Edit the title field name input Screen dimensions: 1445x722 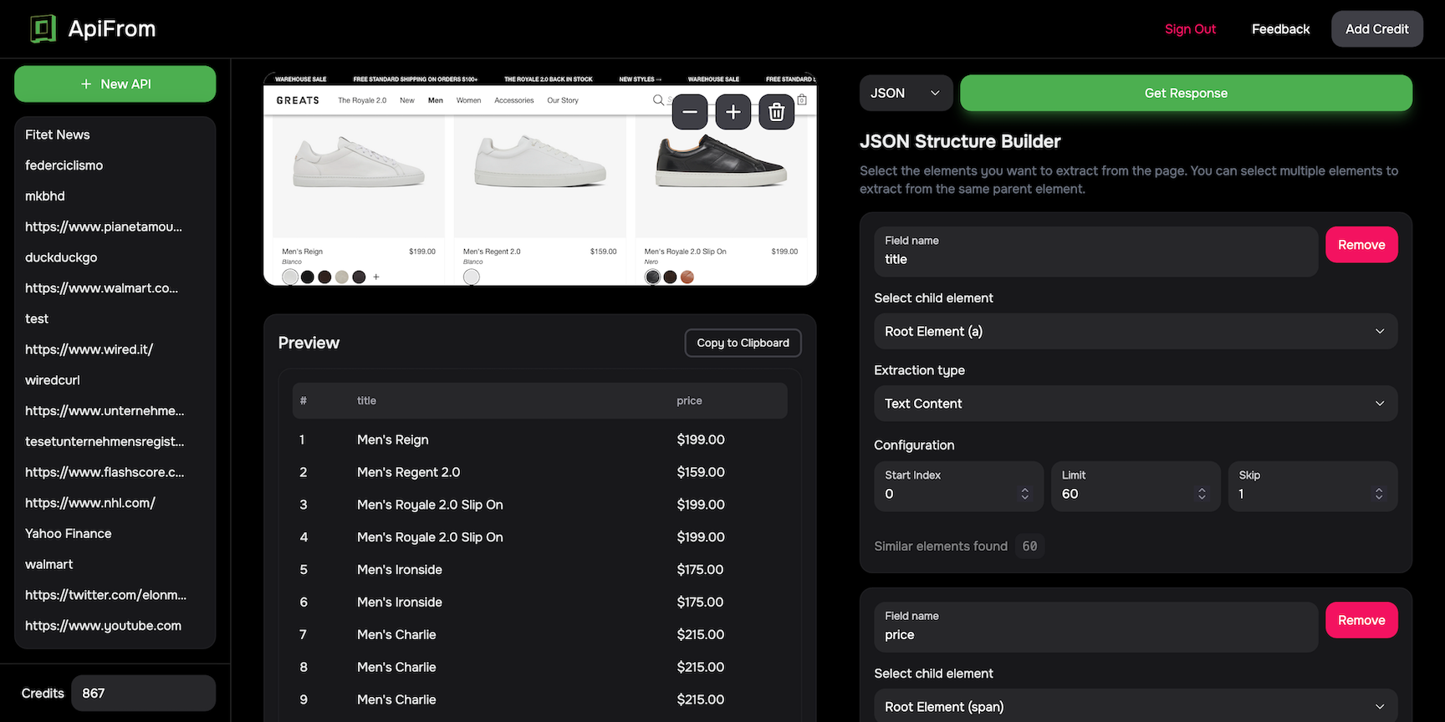coord(1095,252)
